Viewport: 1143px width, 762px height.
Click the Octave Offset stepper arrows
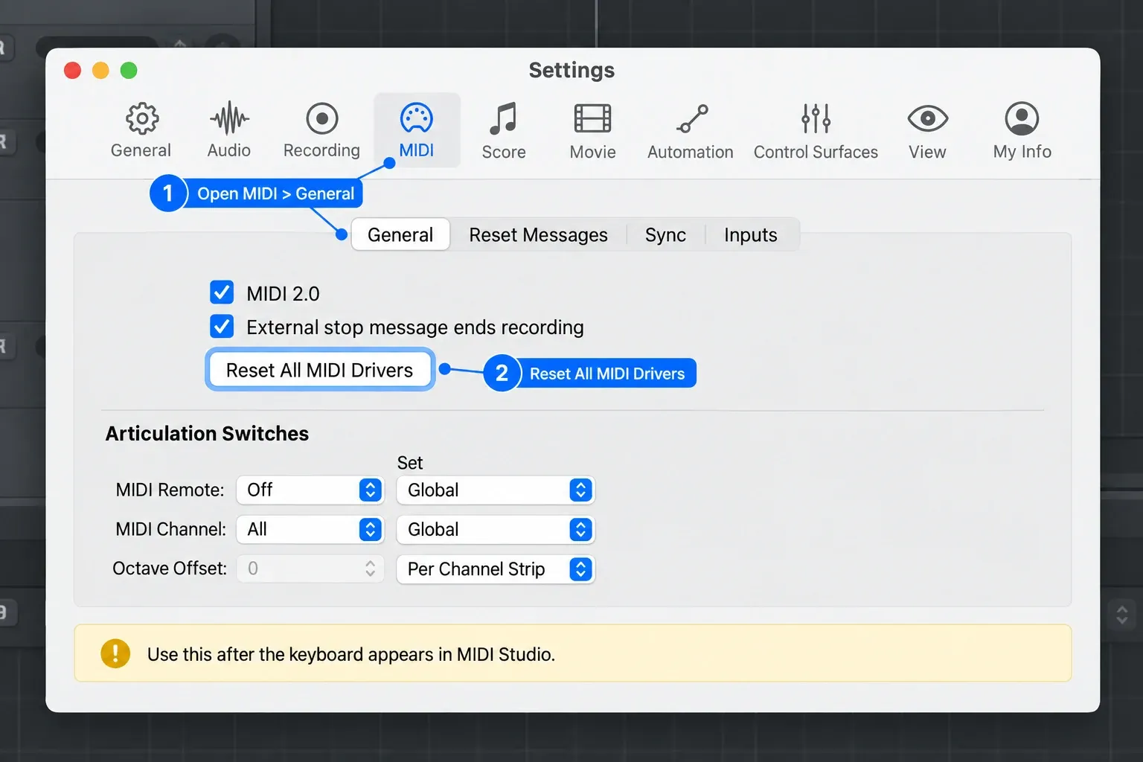coord(371,569)
